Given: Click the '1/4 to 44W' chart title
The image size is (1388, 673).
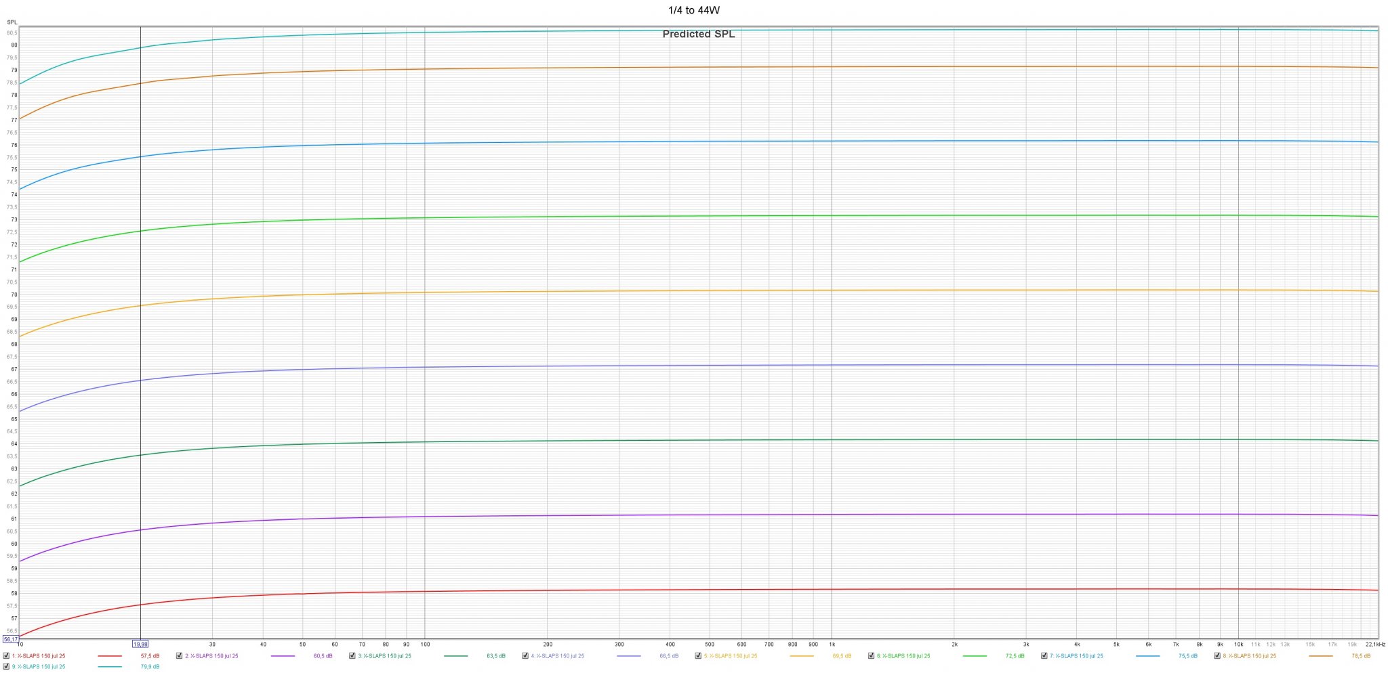Looking at the screenshot, I should click(694, 10).
